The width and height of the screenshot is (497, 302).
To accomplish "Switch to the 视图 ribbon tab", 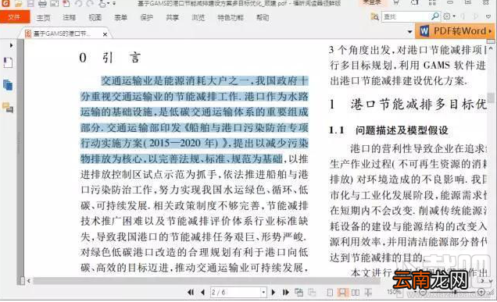I will 95,17.
